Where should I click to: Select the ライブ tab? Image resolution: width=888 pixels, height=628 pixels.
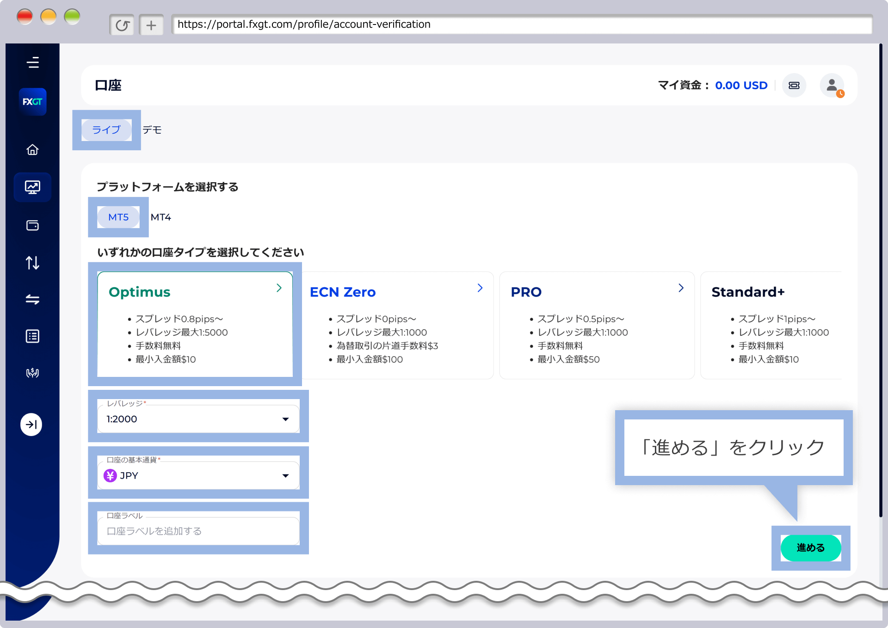pos(106,130)
